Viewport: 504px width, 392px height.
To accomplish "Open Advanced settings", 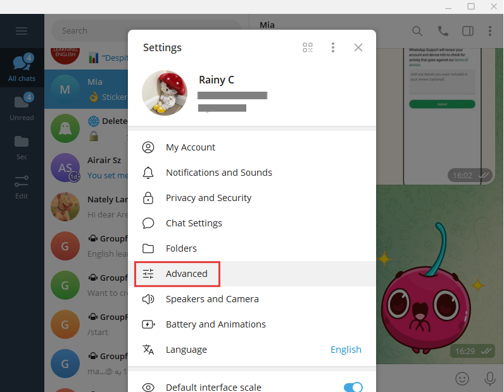I will coord(252,274).
